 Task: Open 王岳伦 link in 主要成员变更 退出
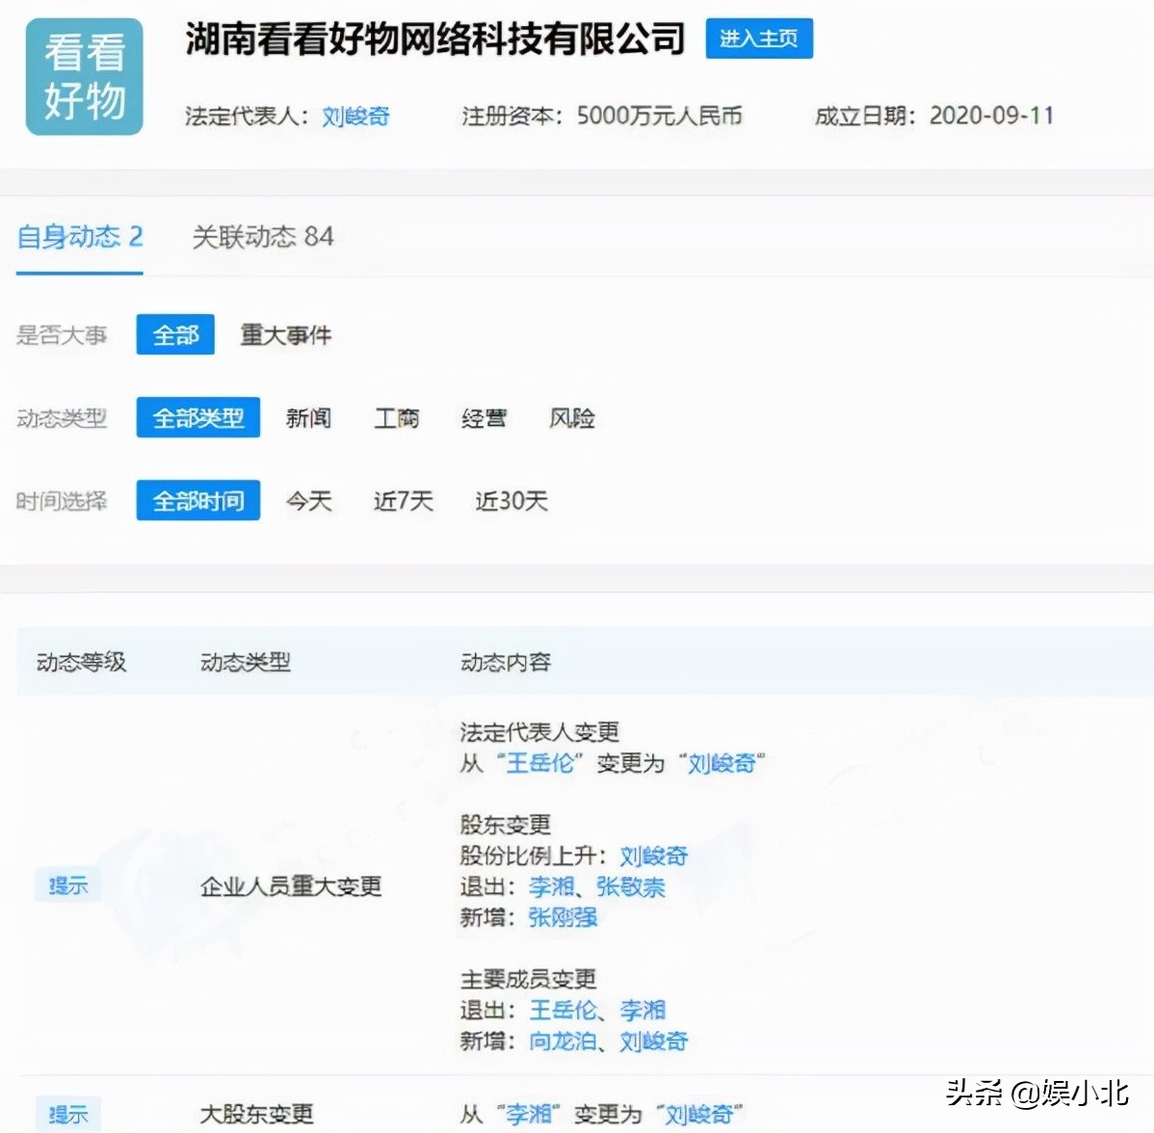[x=563, y=1010]
